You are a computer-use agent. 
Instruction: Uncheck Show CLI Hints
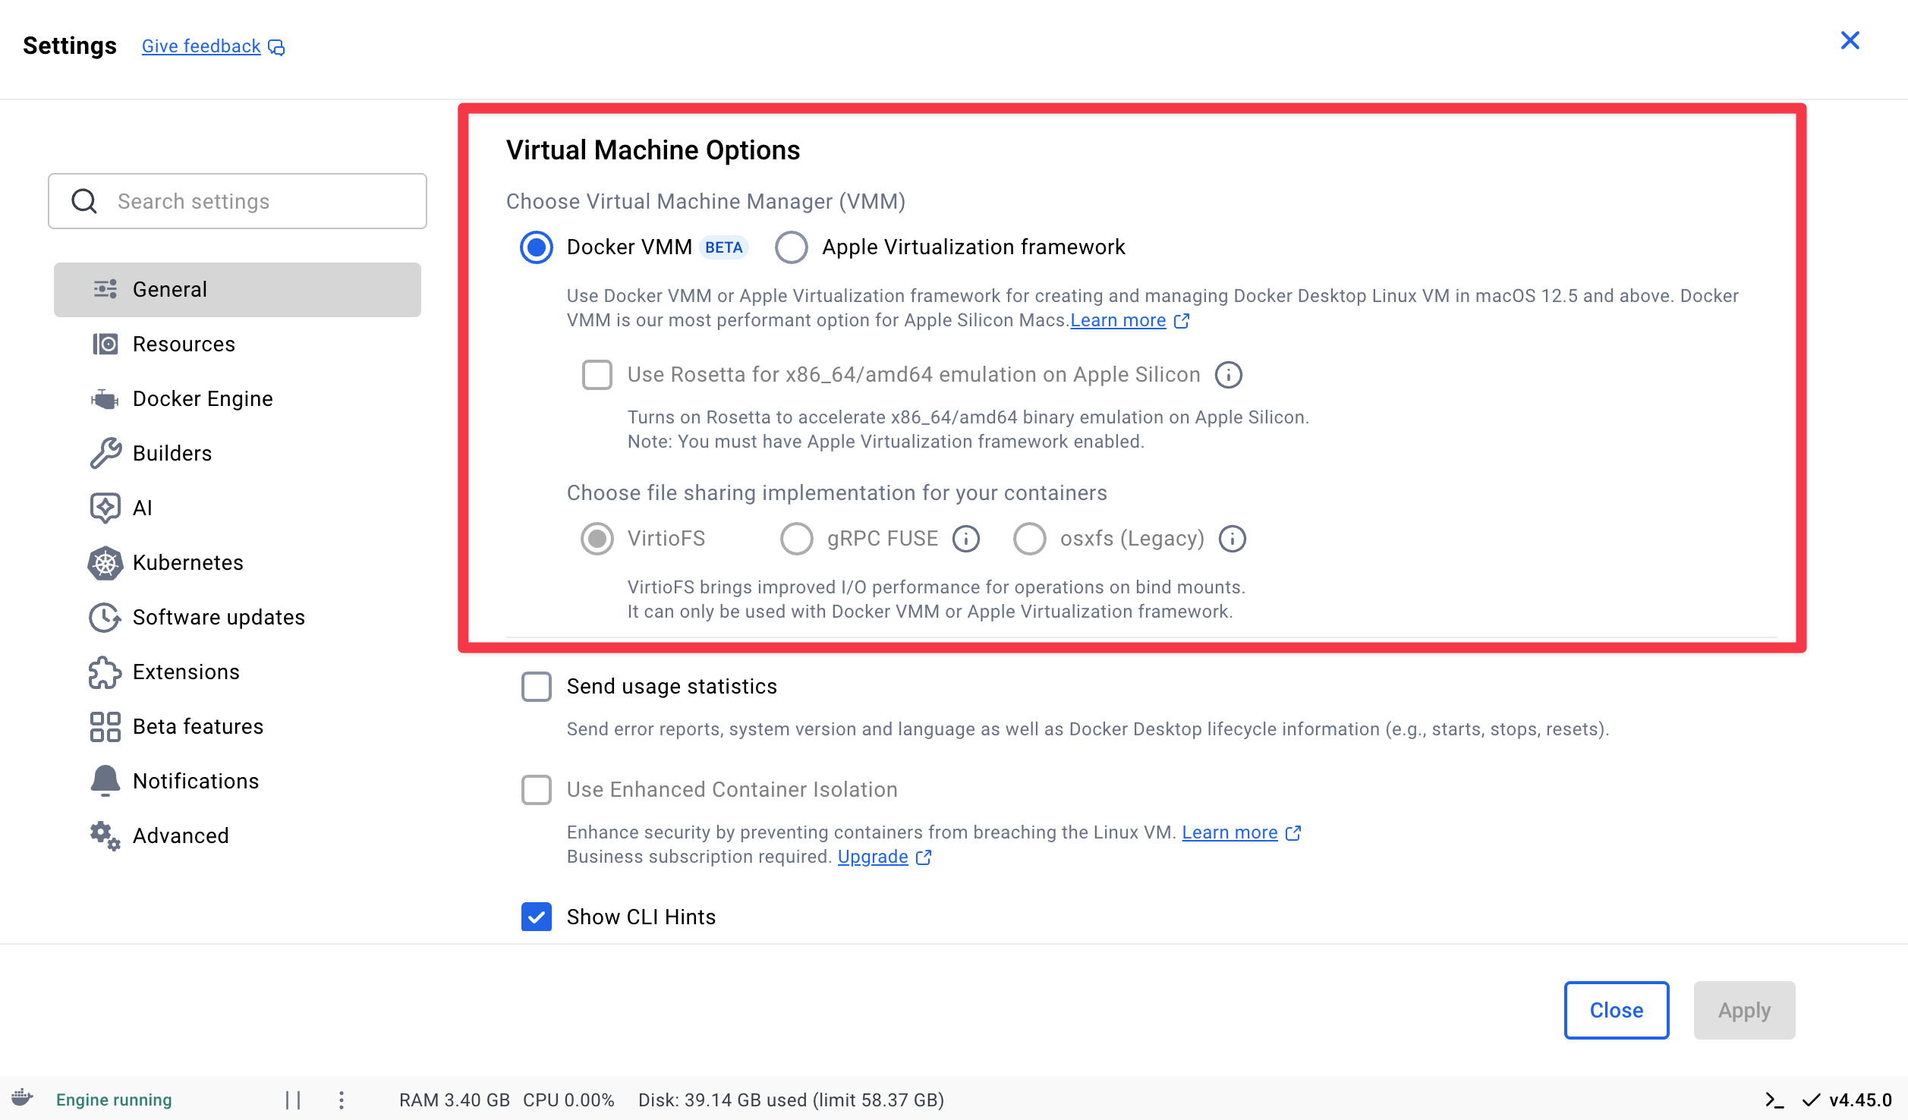[x=536, y=917]
